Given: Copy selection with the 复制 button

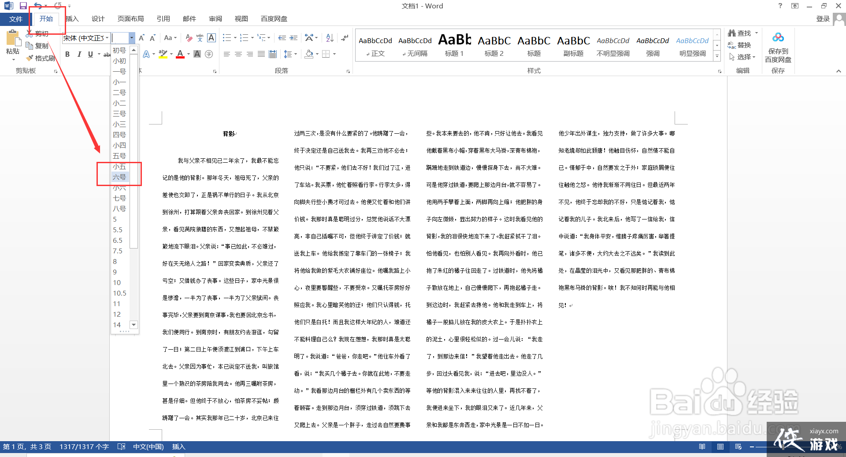Looking at the screenshot, I should pos(37,46).
